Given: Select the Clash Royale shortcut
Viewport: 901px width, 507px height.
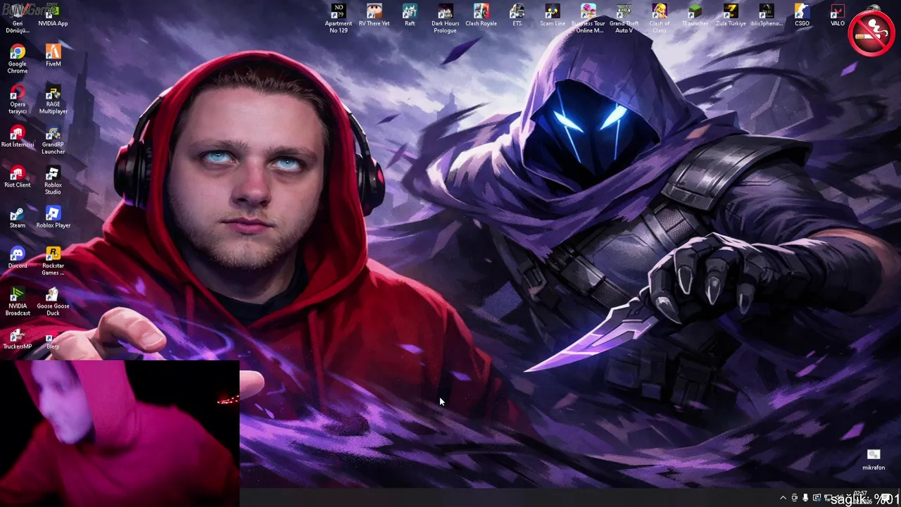Looking at the screenshot, I should (x=481, y=15).
